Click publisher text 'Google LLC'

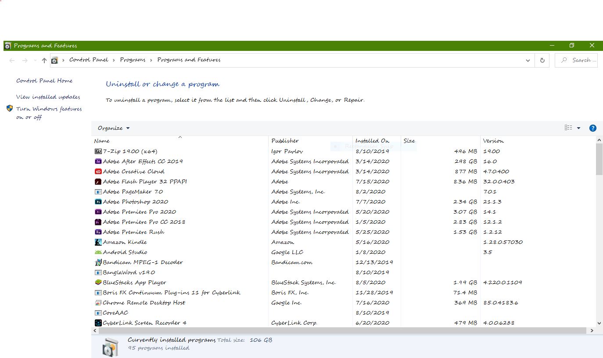(x=287, y=252)
